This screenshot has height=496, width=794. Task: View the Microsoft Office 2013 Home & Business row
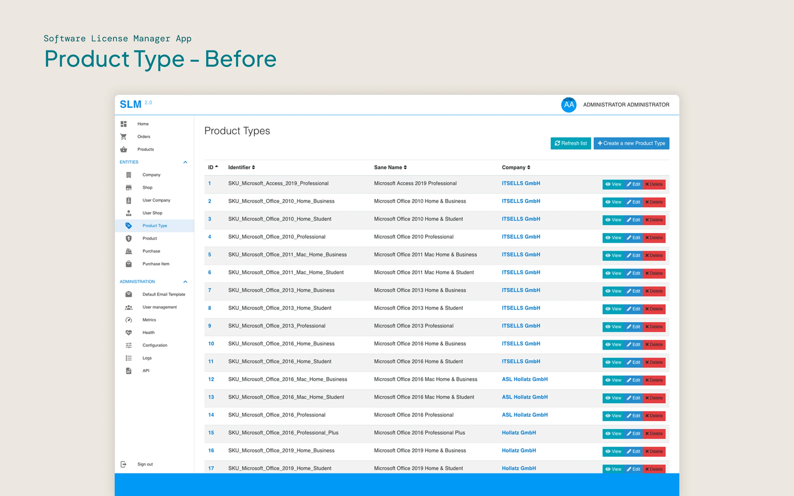(613, 291)
